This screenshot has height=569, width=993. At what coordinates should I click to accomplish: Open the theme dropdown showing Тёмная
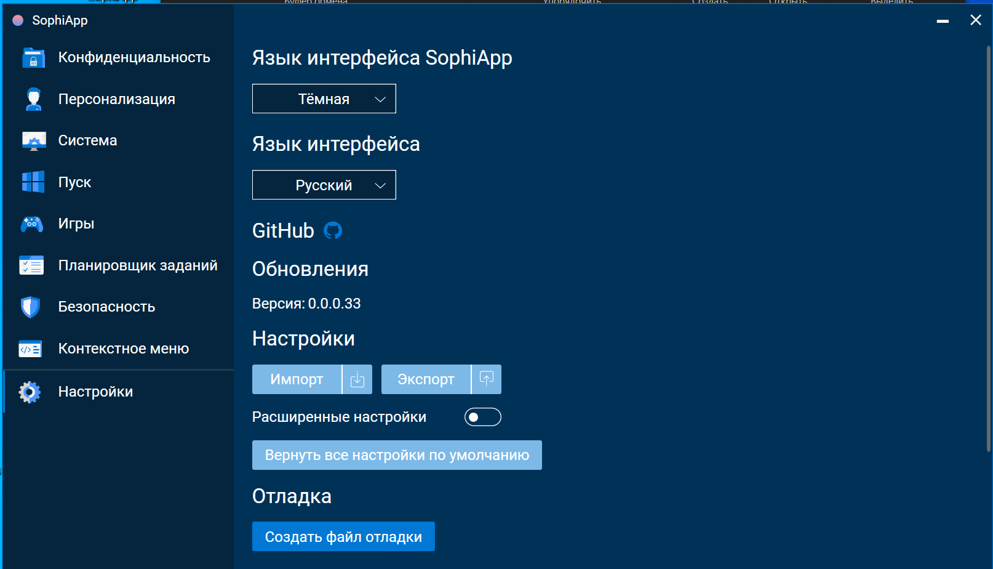(x=324, y=99)
